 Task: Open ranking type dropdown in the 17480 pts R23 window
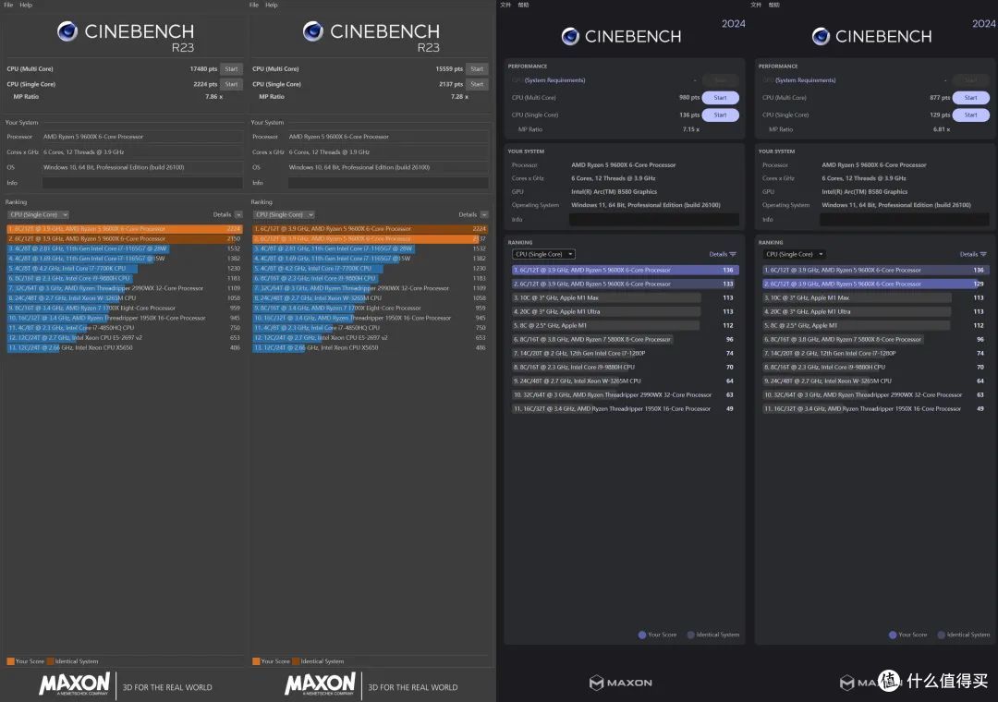click(39, 214)
